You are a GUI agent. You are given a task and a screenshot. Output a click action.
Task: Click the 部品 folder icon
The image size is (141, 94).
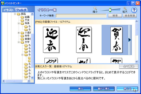(19, 14)
